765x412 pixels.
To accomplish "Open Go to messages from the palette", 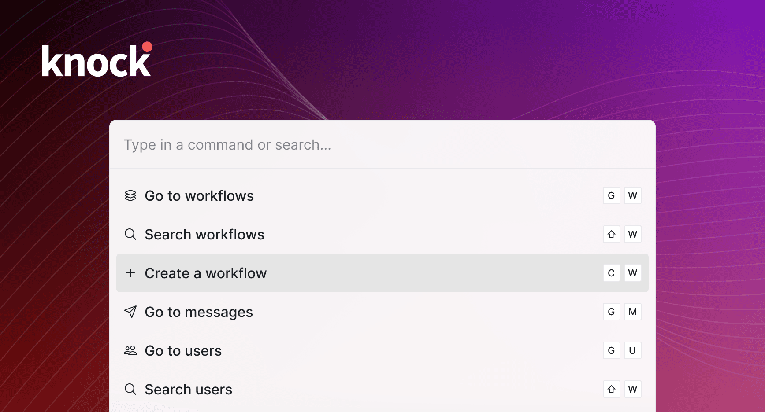I will pos(199,312).
